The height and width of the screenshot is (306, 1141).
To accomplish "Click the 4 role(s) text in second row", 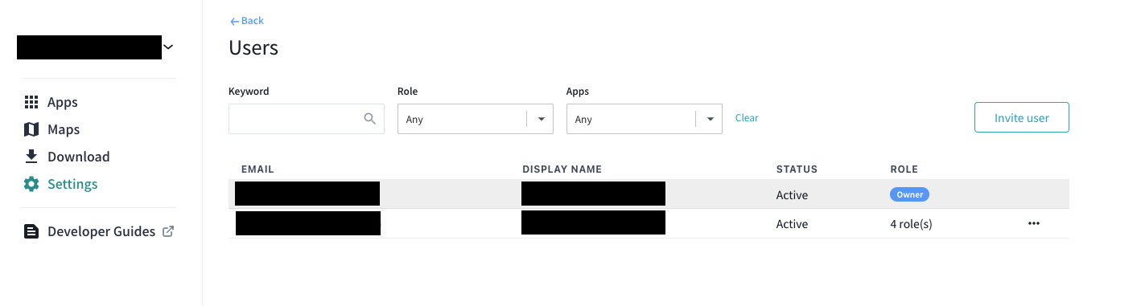I will pyautogui.click(x=906, y=224).
